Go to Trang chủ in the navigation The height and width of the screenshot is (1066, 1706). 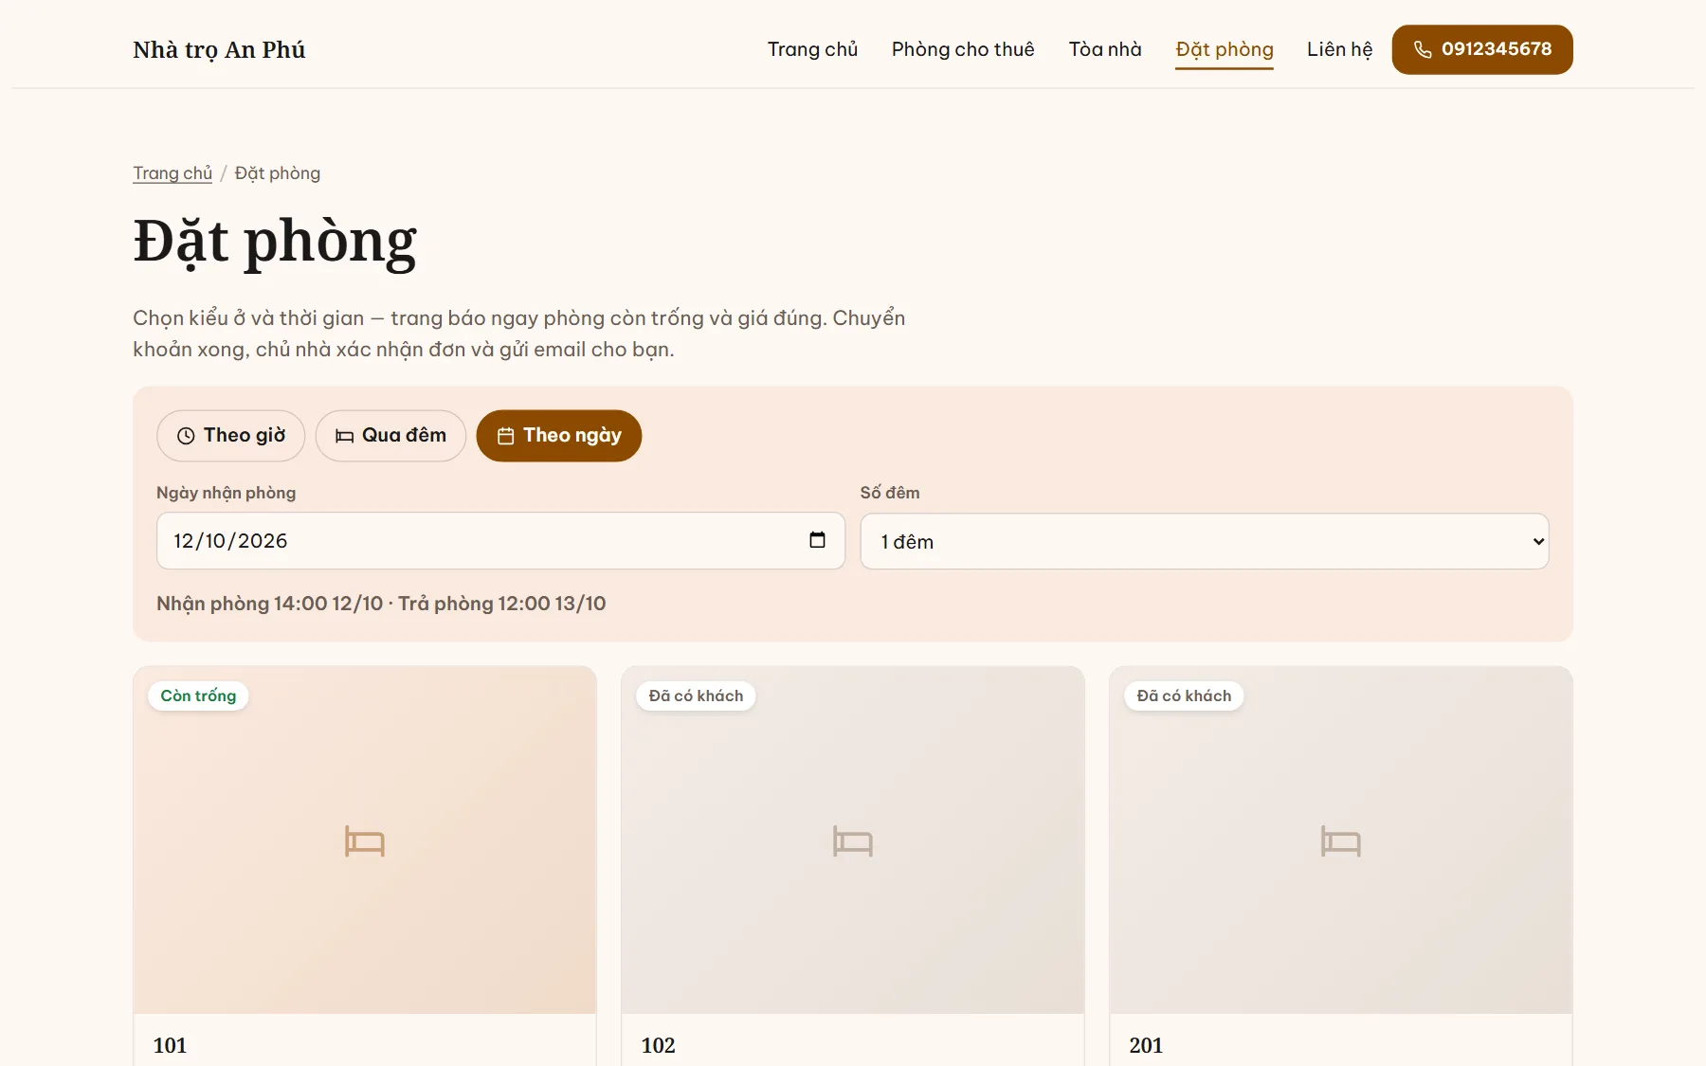(x=812, y=49)
